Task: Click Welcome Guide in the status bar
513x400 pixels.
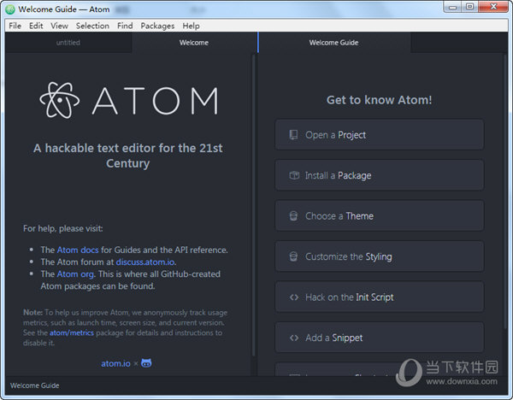Action: (x=35, y=385)
